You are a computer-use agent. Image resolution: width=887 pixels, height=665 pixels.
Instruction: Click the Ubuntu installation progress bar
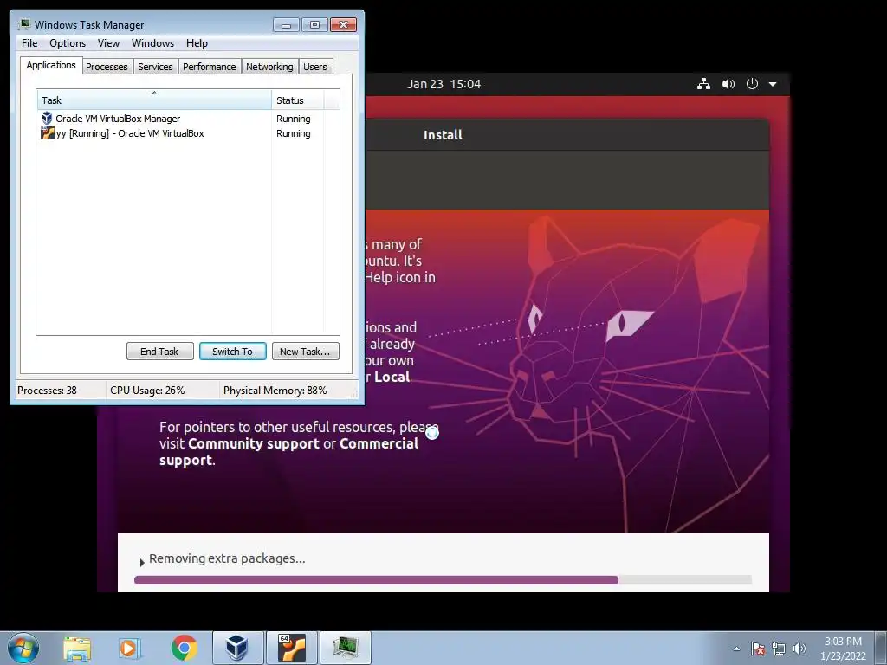[x=443, y=579]
